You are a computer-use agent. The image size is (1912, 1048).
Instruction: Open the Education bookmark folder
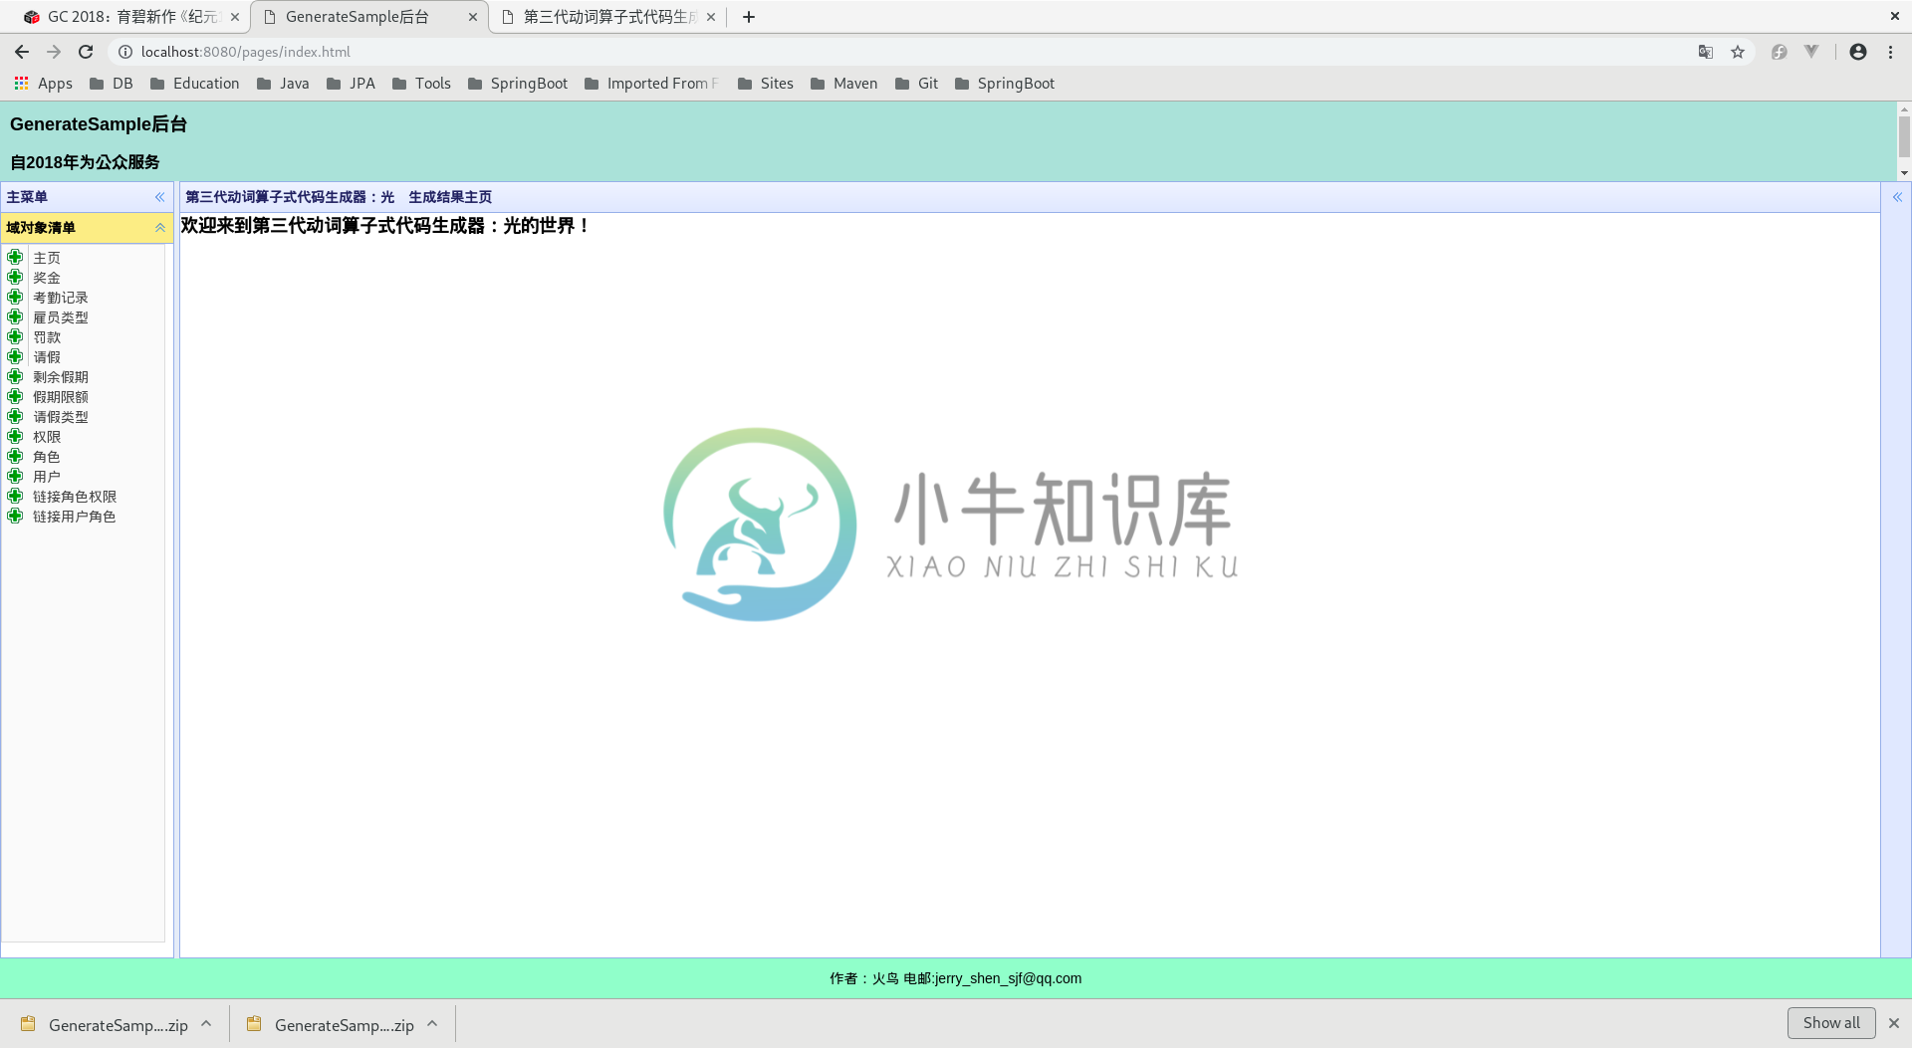click(x=195, y=84)
